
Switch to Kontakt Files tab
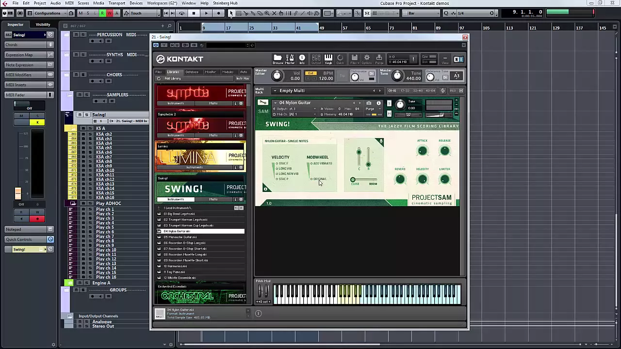[159, 72]
